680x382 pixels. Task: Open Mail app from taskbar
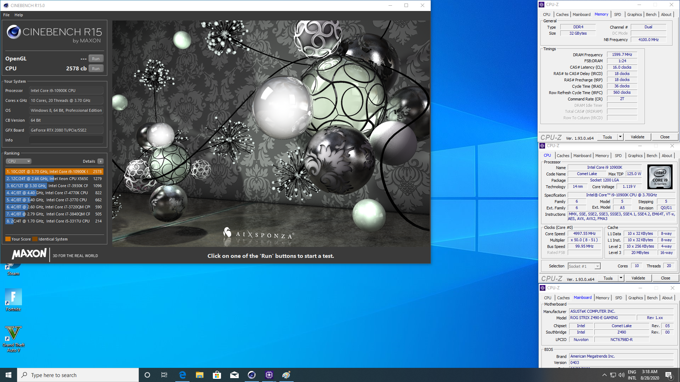pyautogui.click(x=234, y=375)
